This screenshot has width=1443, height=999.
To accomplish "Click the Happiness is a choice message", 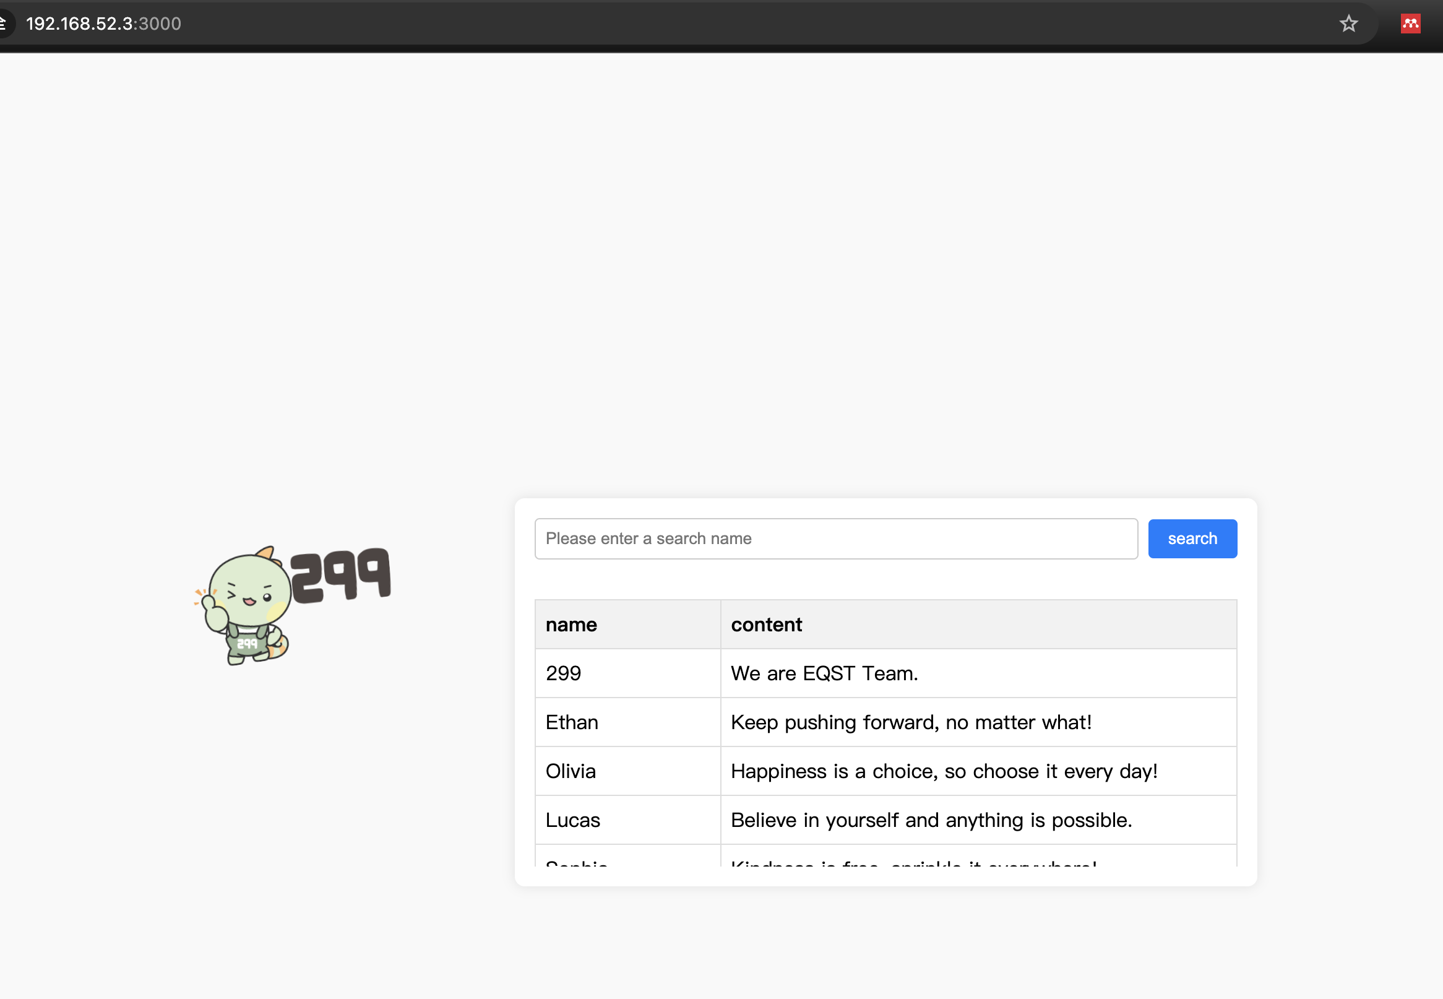I will pyautogui.click(x=944, y=771).
